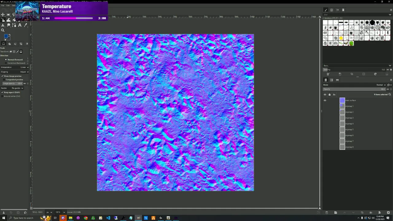Click the Create new layer icon
The height and width of the screenshot is (221, 393).
pos(327,212)
